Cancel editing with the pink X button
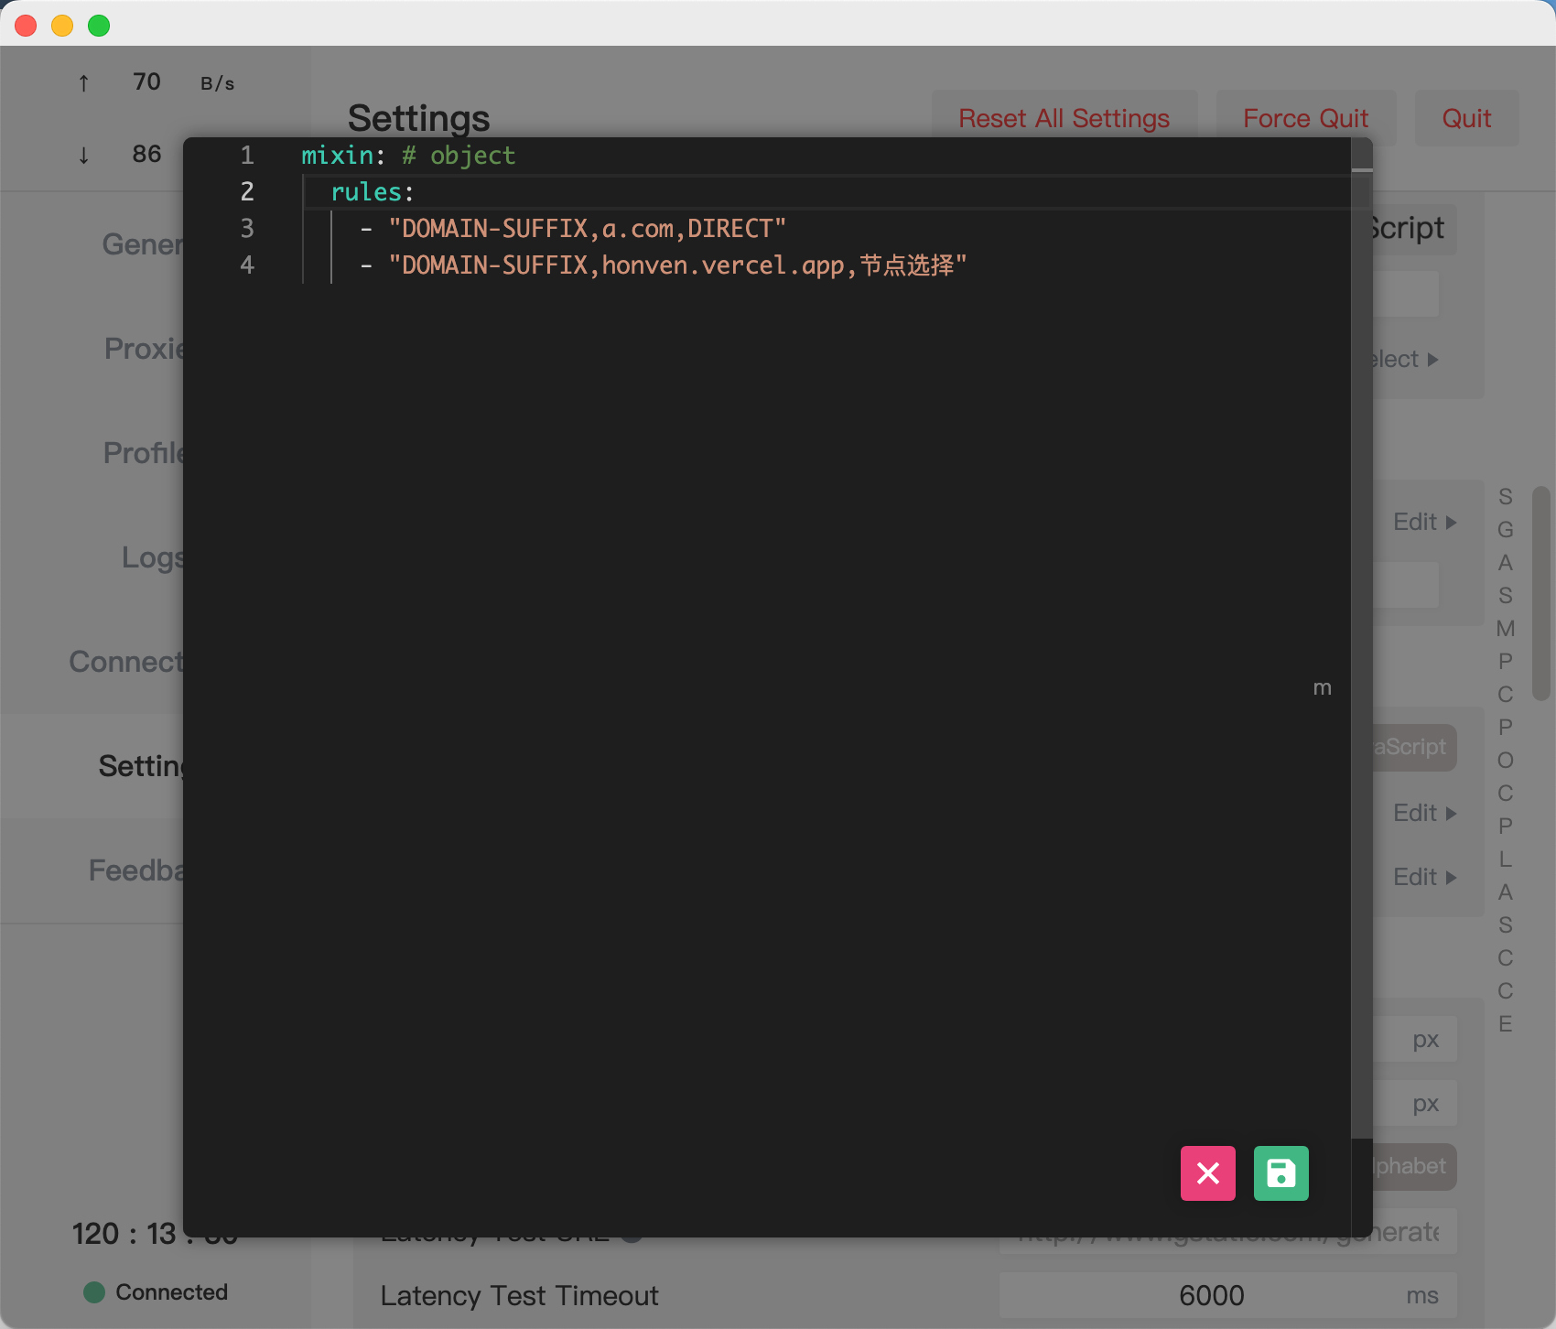This screenshot has height=1329, width=1556. 1207,1172
